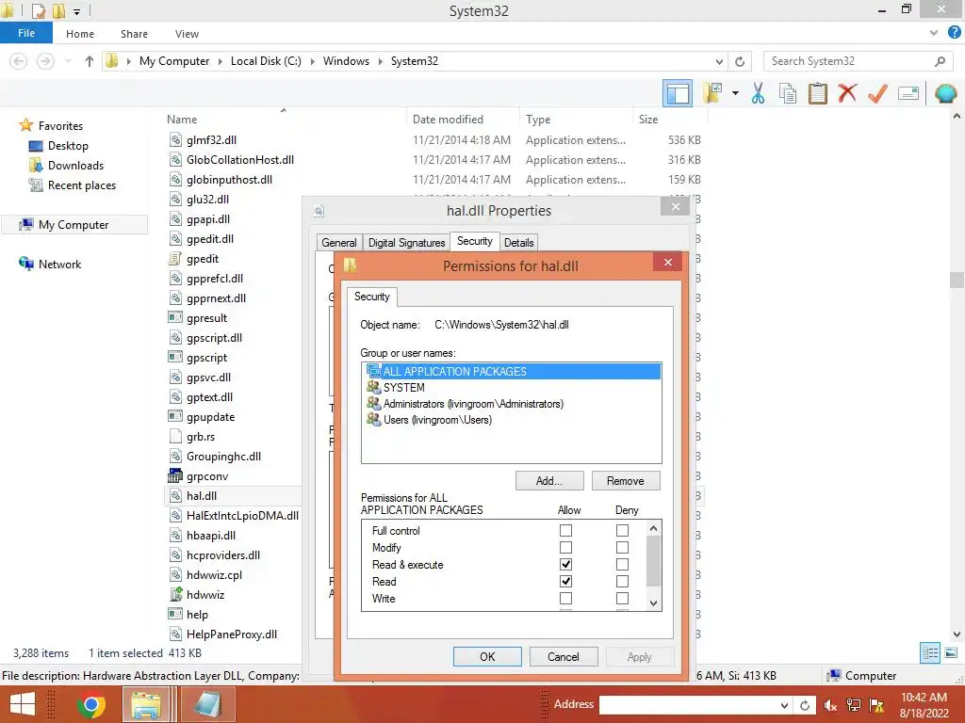965x723 pixels.
Task: Click the clipboard Paste toolbar icon
Action: coord(817,93)
